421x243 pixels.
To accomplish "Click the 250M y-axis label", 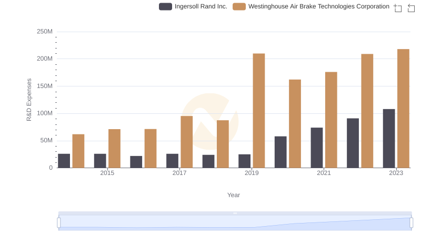I will point(45,32).
